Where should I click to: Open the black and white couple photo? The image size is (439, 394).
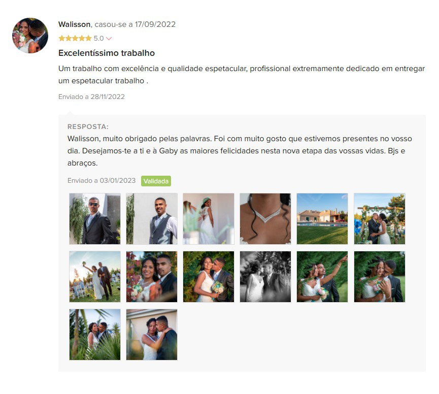265,277
